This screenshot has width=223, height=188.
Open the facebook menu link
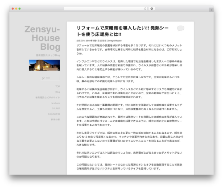point(55,103)
